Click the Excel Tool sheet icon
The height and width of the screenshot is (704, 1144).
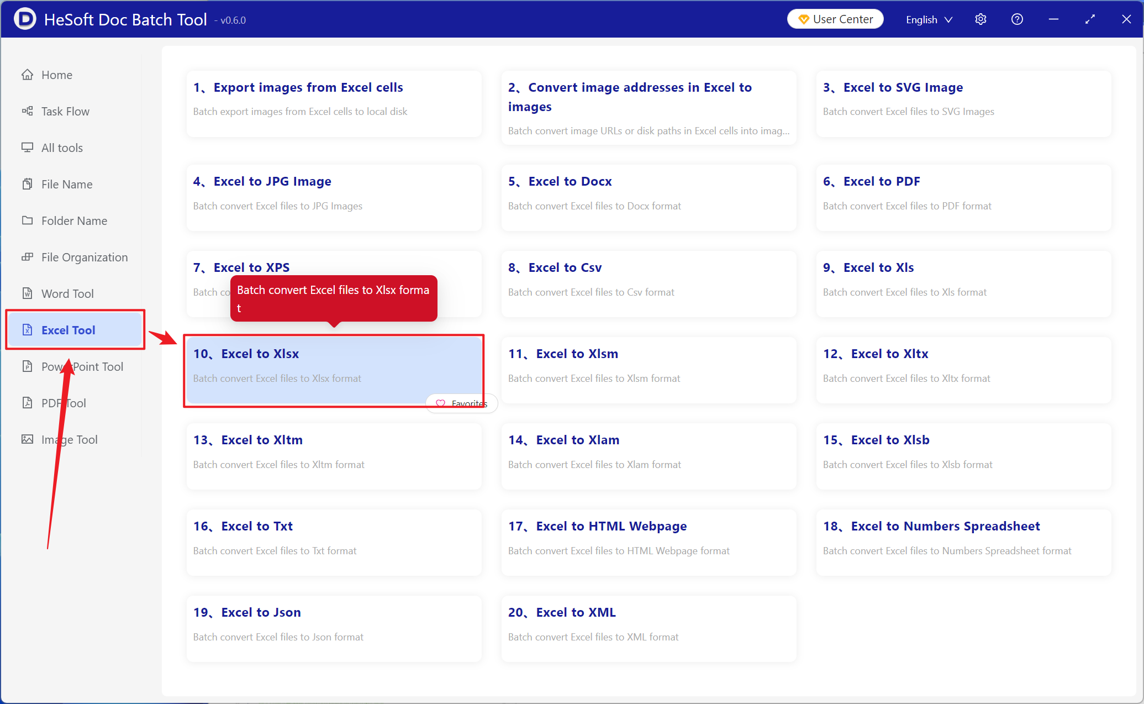(x=27, y=330)
